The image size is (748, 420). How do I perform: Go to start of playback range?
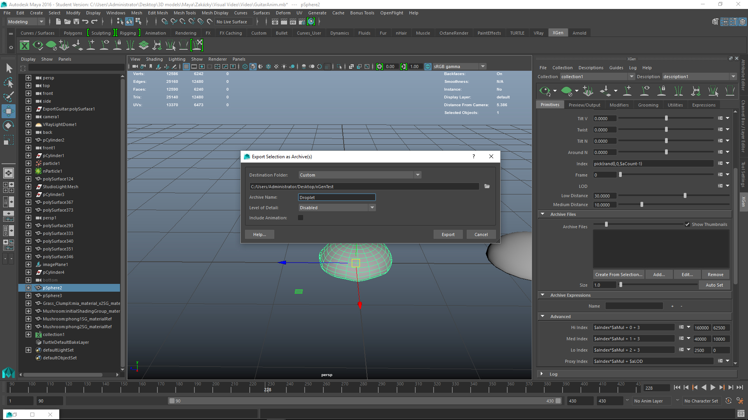click(x=677, y=387)
